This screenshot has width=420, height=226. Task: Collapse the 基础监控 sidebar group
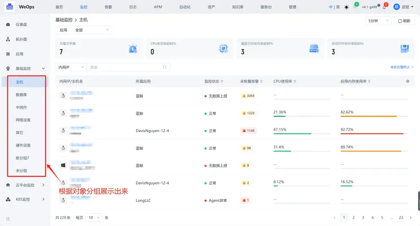coord(43,68)
